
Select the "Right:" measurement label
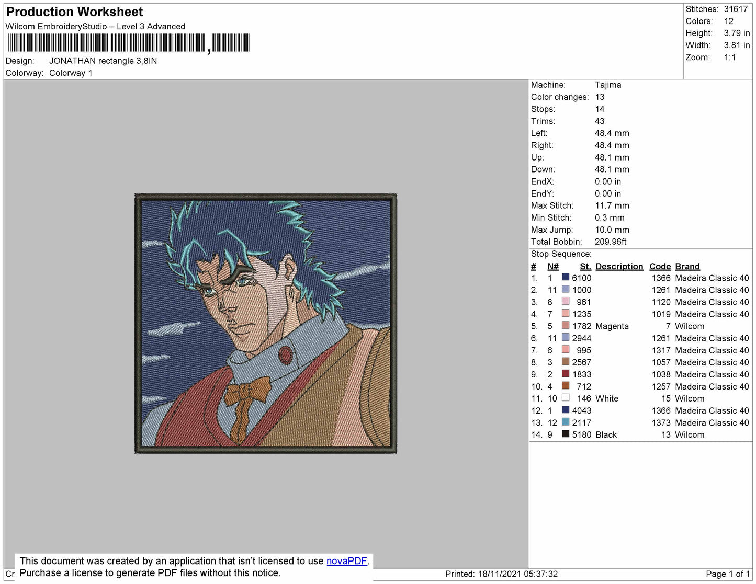pyautogui.click(x=542, y=145)
